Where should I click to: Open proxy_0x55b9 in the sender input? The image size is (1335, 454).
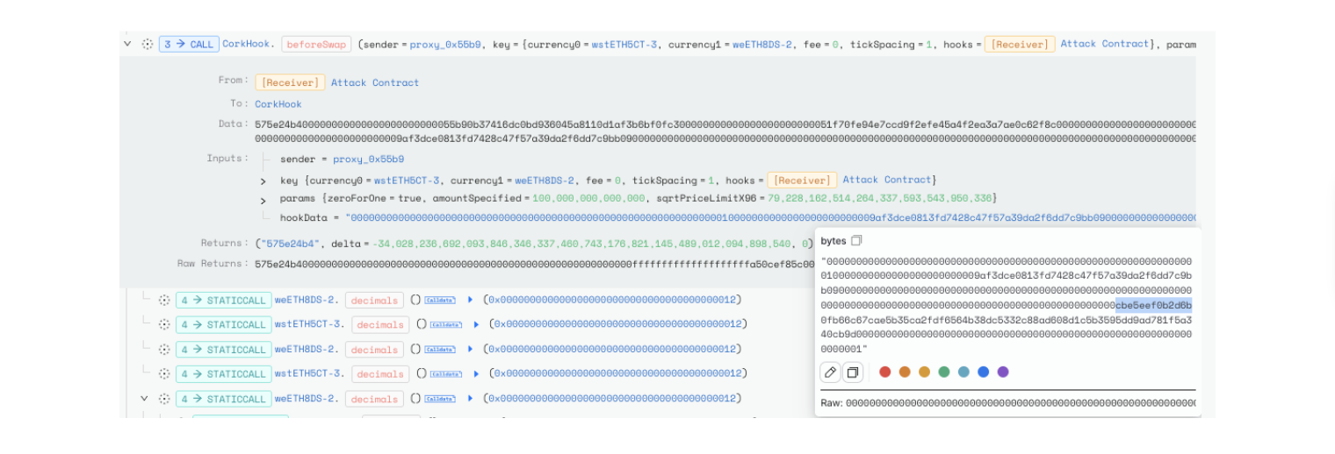368,160
